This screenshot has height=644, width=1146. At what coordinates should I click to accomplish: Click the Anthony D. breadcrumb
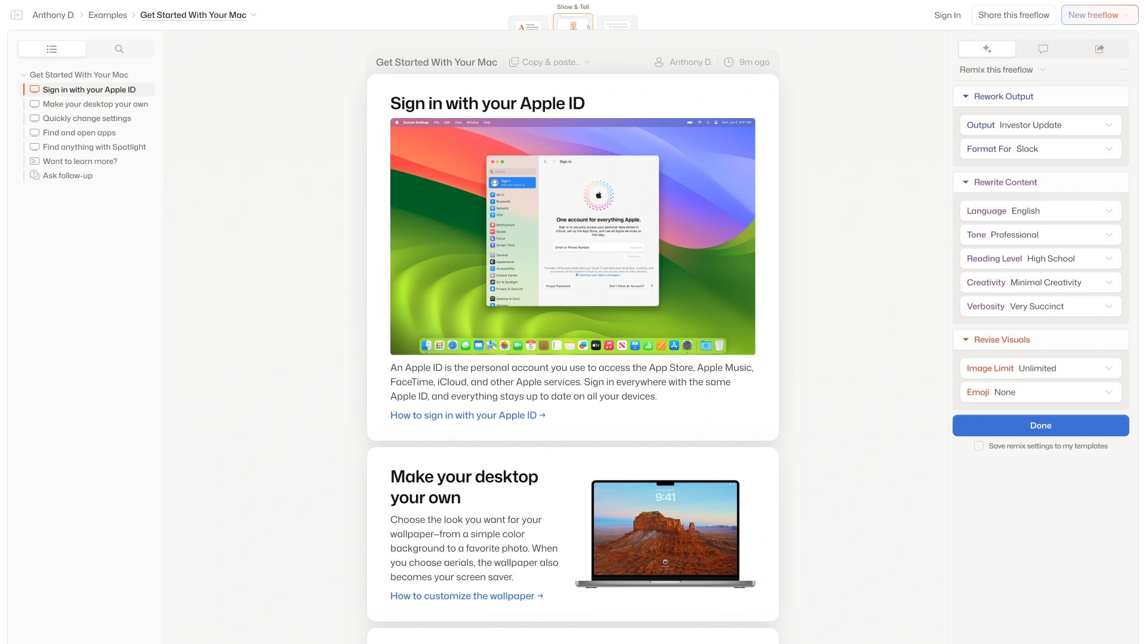54,15
